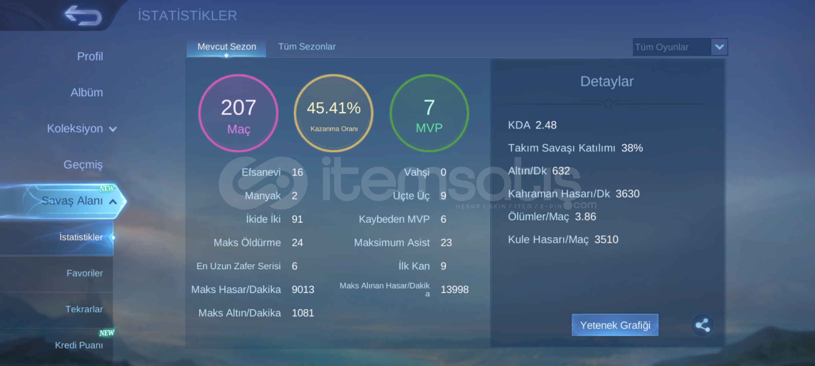The height and width of the screenshot is (366, 815).
Task: Switch to the Tüm Sezonlar tab
Action: click(x=307, y=47)
